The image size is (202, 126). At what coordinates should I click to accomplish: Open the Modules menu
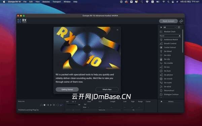click(x=46, y=2)
